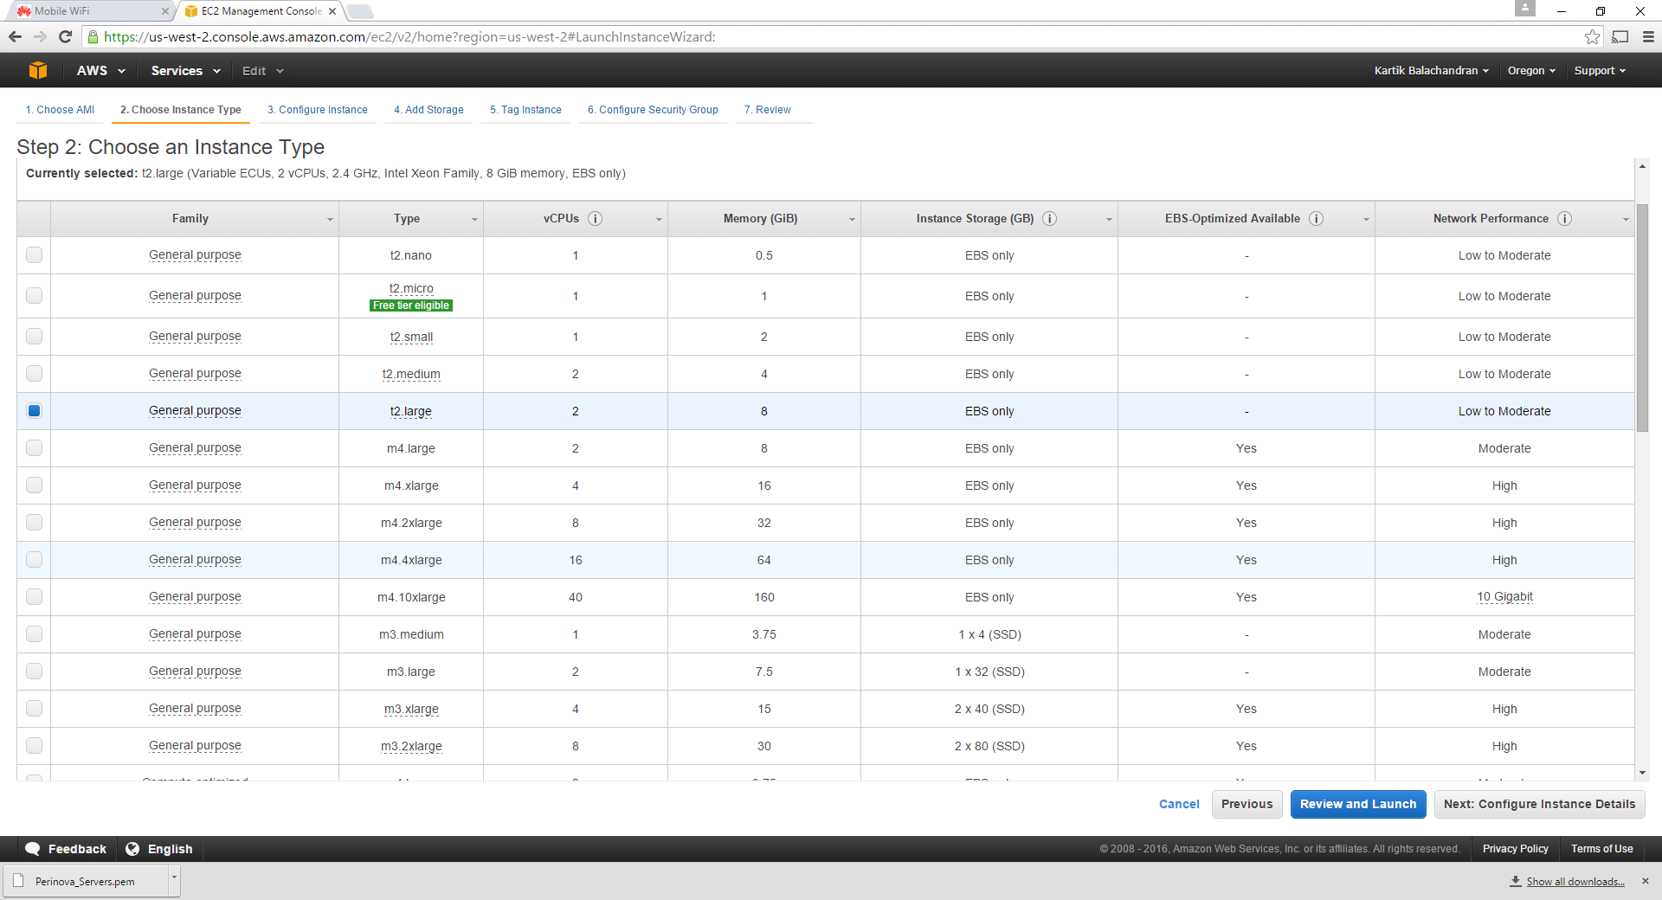
Task: Click the table vertical scrollbar thumb
Action: 1642,318
